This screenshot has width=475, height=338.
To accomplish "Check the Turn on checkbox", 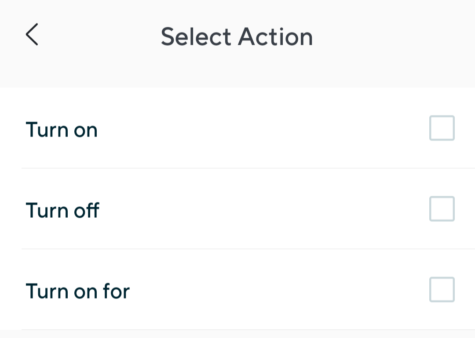I will tap(442, 128).
